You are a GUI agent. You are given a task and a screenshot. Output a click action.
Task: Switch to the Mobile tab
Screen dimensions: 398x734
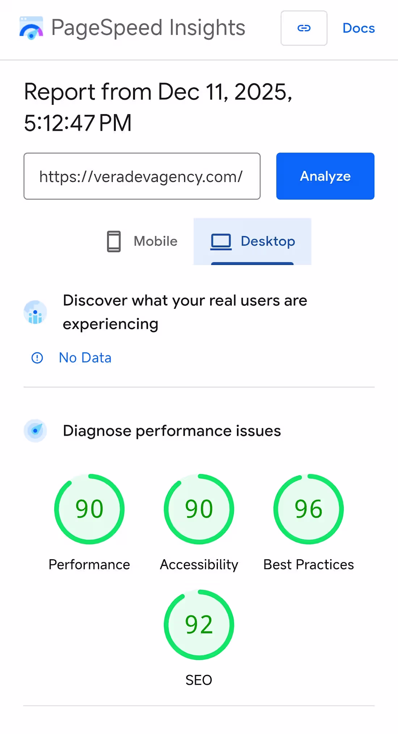(142, 241)
